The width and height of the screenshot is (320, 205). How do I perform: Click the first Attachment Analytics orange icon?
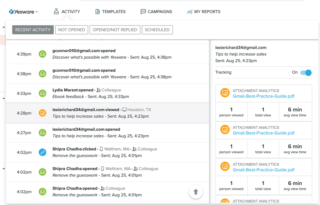225,93
